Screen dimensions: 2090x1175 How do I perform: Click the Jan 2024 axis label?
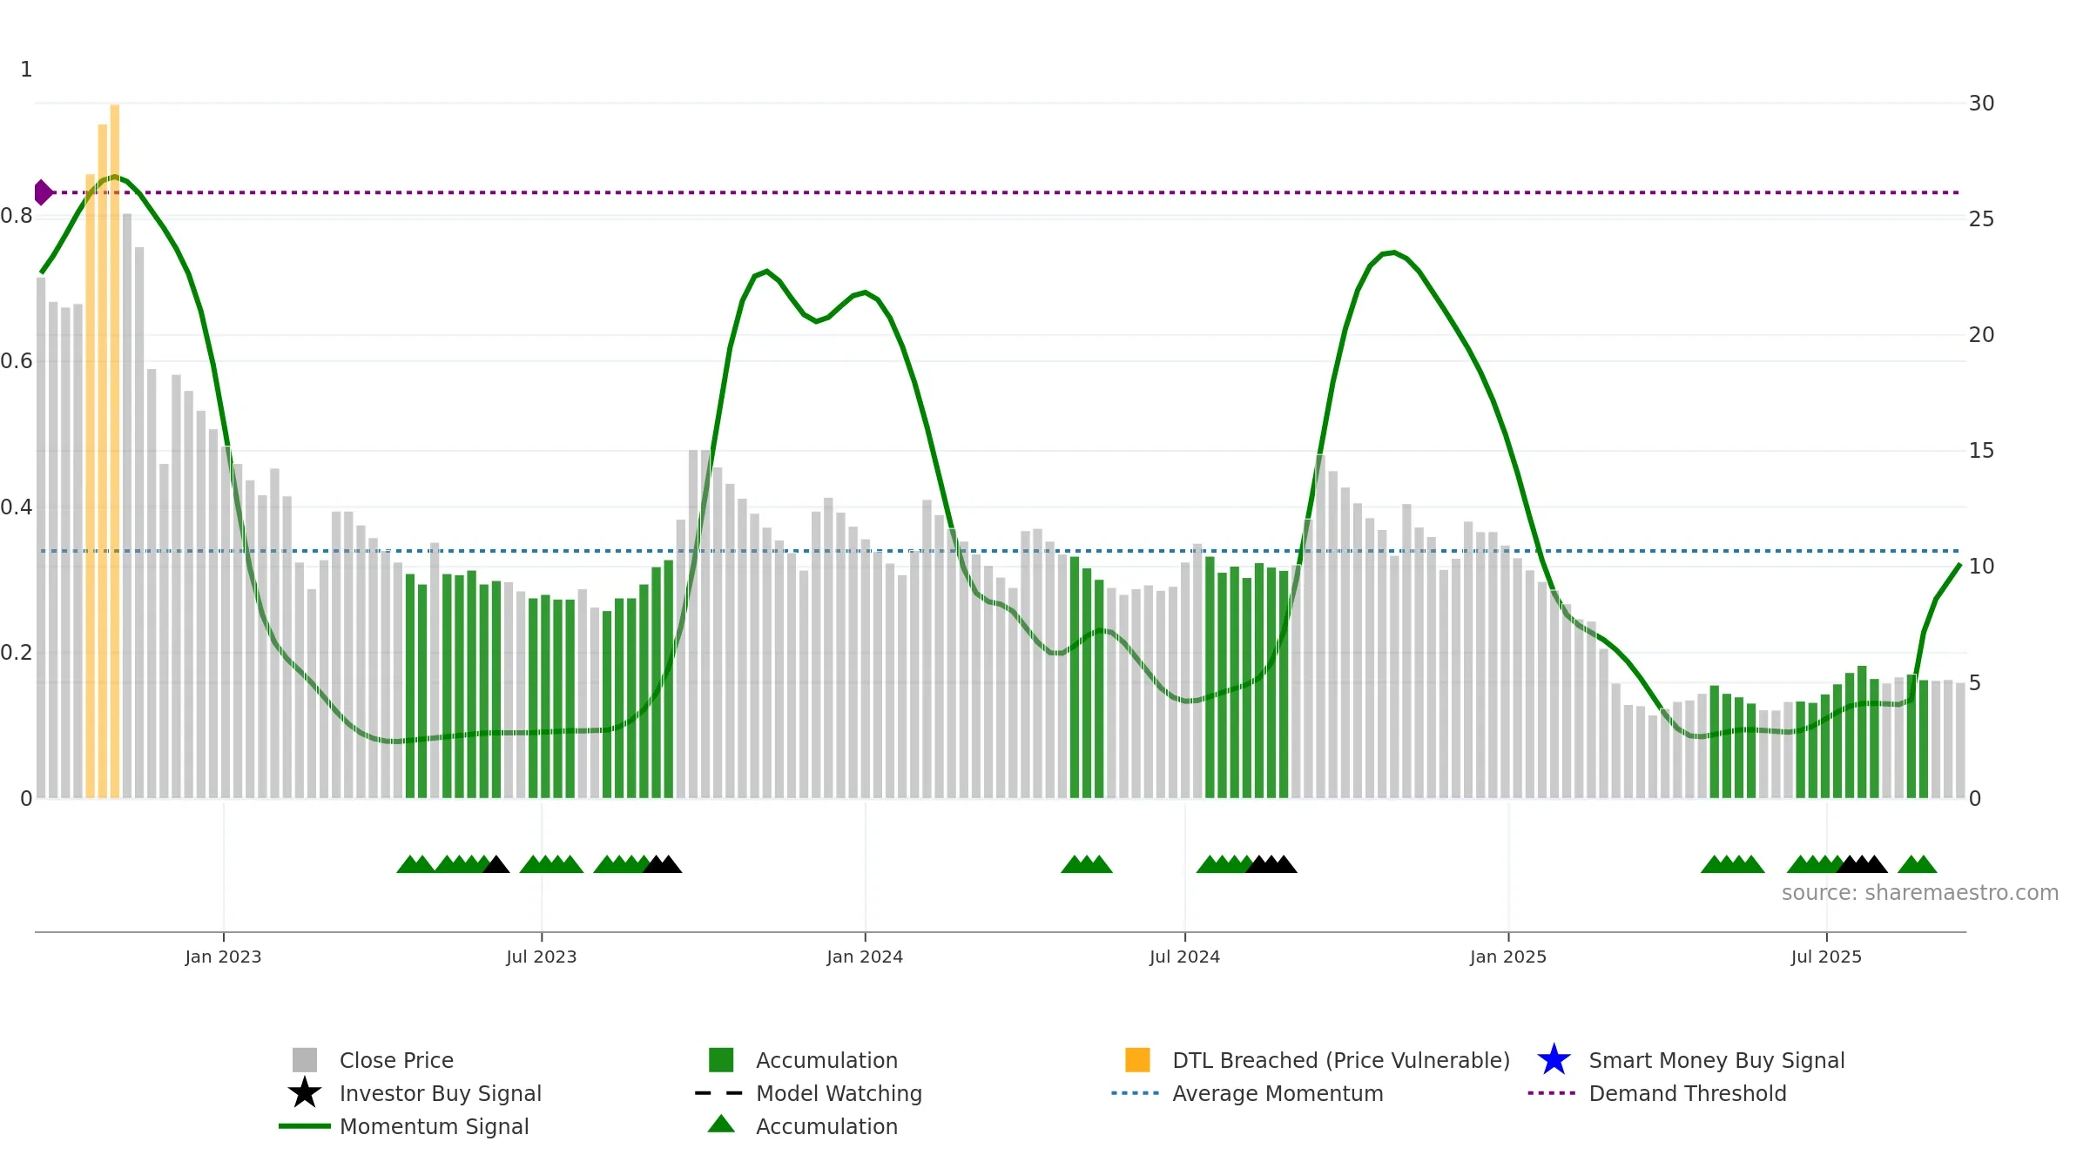[865, 957]
